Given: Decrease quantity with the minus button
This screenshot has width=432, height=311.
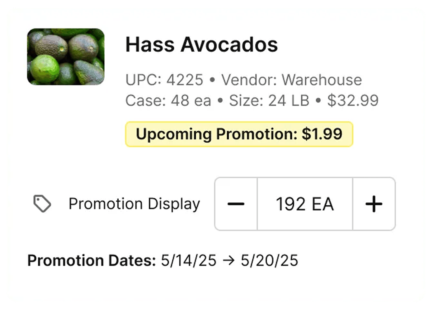Looking at the screenshot, I should coord(236,204).
